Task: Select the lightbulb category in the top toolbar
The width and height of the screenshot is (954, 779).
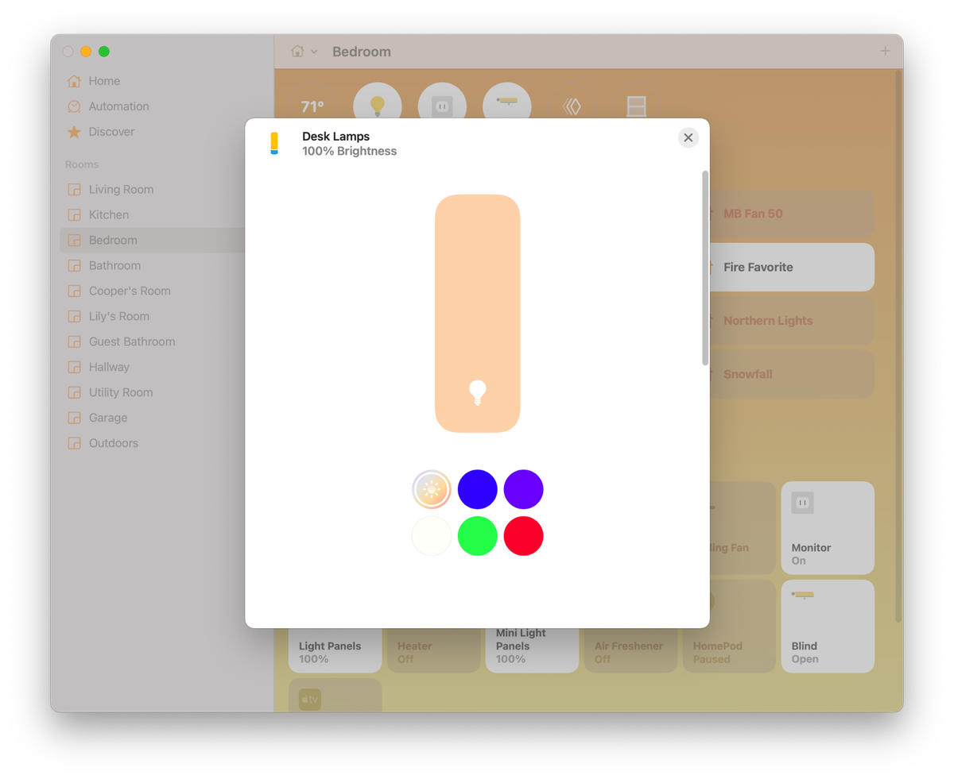Action: [378, 102]
